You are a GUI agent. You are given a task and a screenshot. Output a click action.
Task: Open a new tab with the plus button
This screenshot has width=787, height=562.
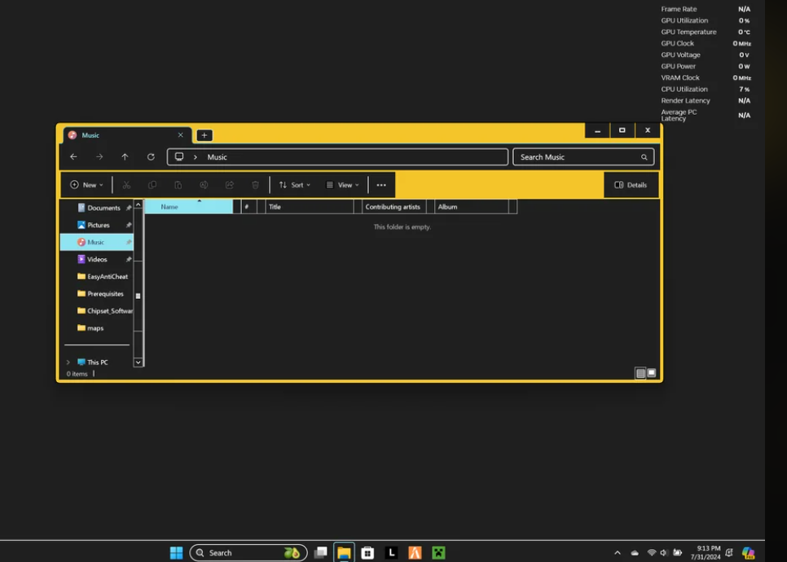(x=204, y=135)
